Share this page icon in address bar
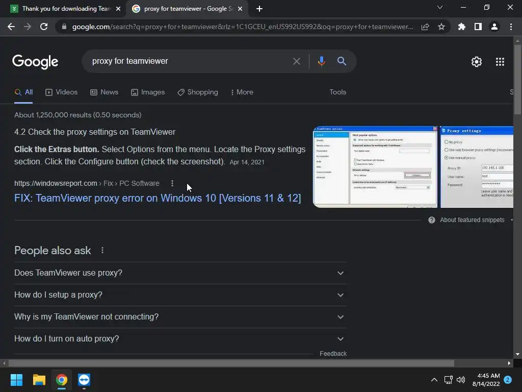522x392 pixels. 425,27
